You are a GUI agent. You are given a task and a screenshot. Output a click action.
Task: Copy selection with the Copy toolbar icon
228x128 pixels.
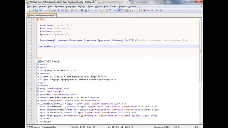tap(63, 10)
